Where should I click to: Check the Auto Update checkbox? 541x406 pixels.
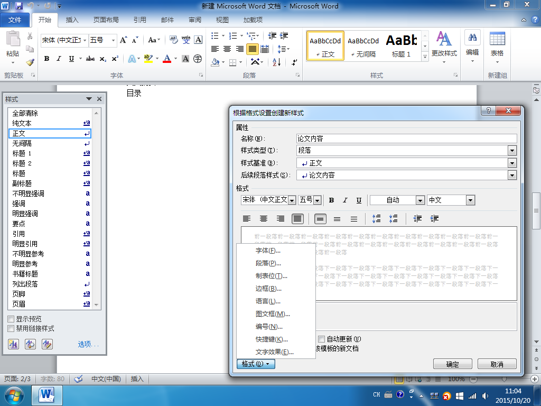(321, 339)
